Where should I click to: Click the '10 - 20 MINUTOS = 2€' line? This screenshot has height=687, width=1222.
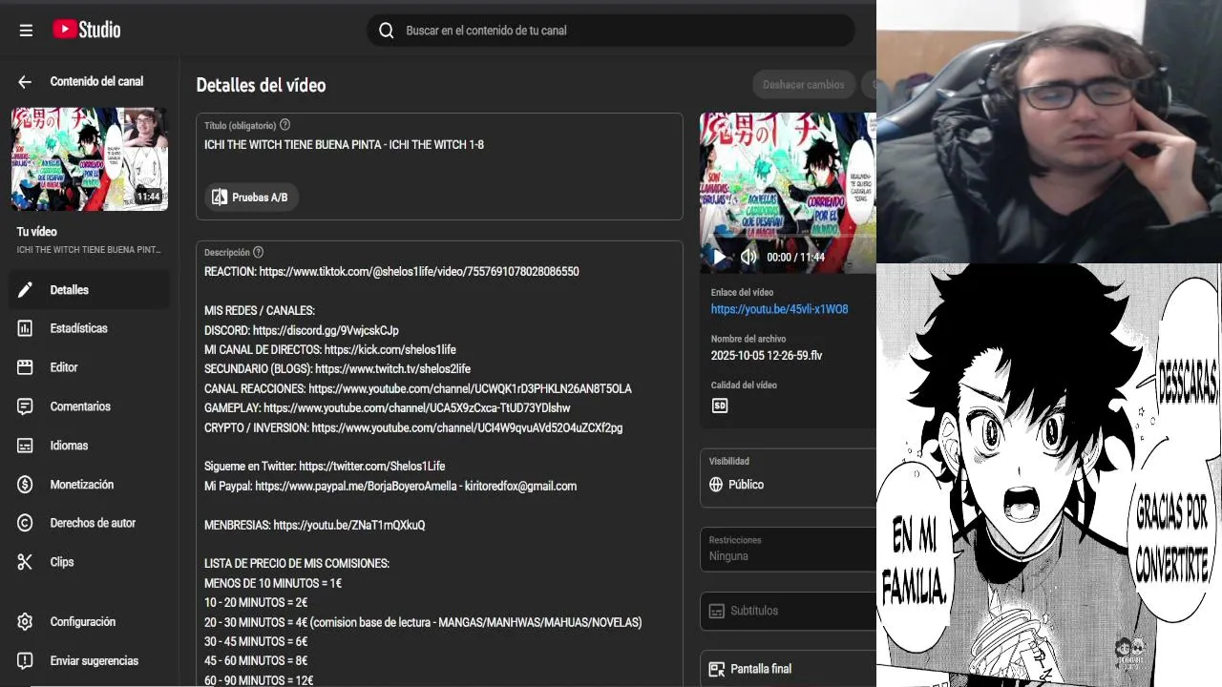click(256, 603)
